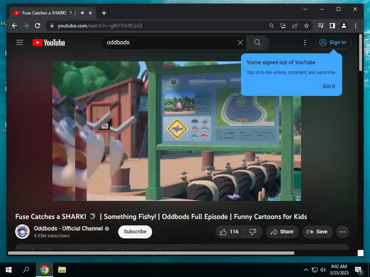The height and width of the screenshot is (277, 370).
Task: Open more actions ellipsis button
Action: [x=343, y=232]
